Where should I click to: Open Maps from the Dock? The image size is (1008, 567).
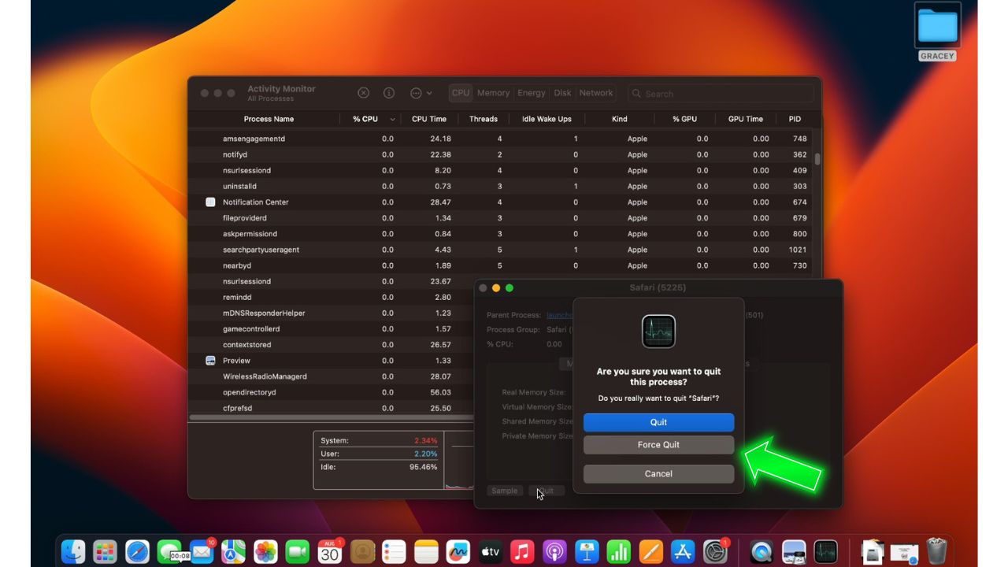(x=233, y=551)
